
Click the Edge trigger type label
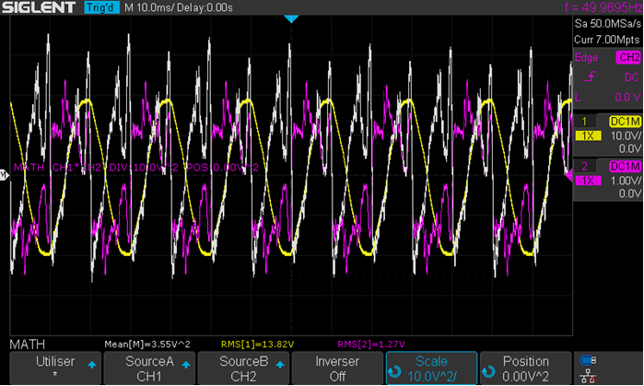click(586, 57)
